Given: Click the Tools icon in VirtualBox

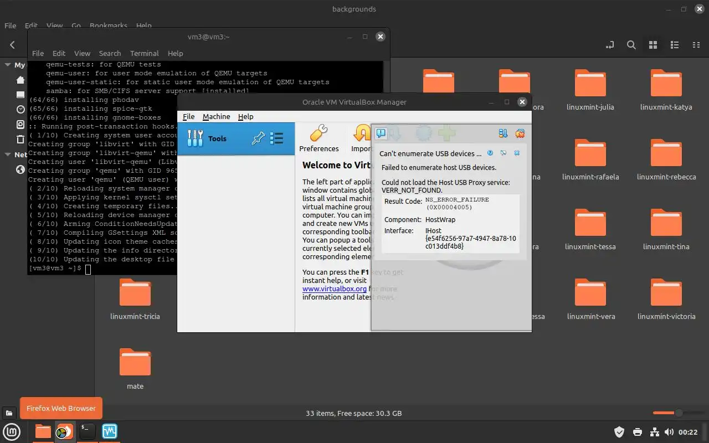Looking at the screenshot, I should point(195,138).
